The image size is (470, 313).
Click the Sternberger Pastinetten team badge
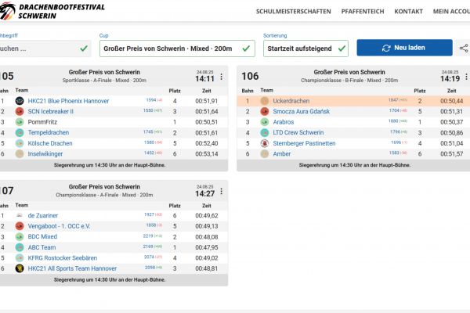(x=265, y=143)
